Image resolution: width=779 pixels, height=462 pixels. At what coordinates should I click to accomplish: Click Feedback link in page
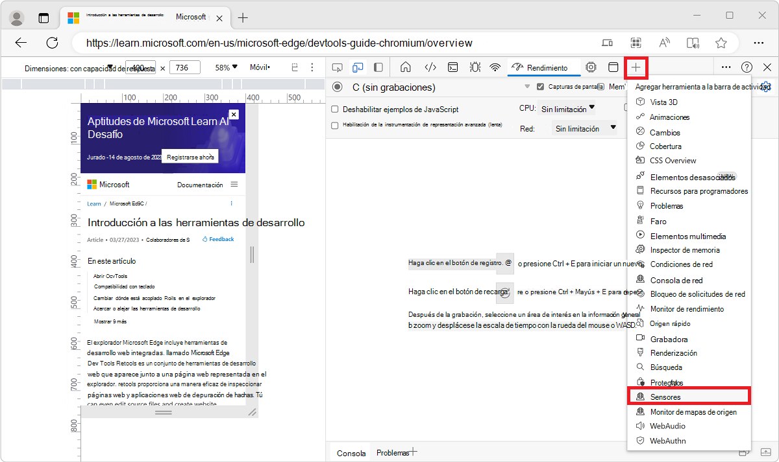[218, 239]
